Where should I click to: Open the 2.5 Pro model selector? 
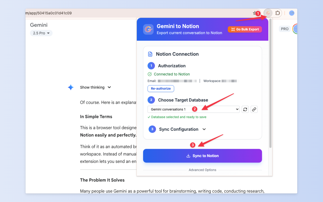point(41,33)
